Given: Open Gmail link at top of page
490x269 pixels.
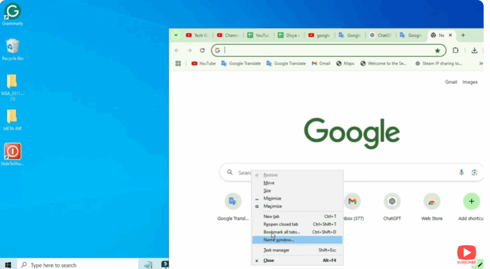Looking at the screenshot, I should pos(451,82).
